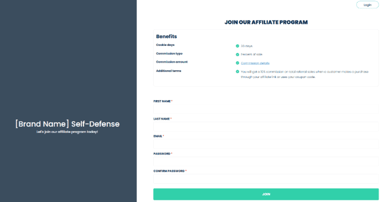This screenshot has width=384, height=202.
Task: Select the Commission amount label
Action: coord(172,62)
